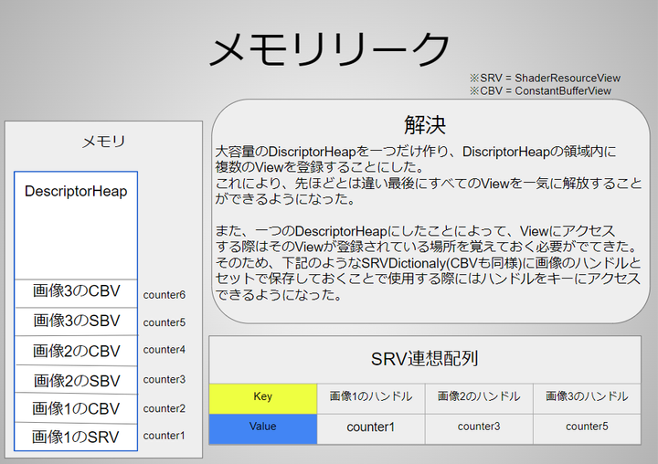Screen dimensions: 658x464
Task: Select the ※CBV = ConstantBufferView note
Action: (x=540, y=90)
